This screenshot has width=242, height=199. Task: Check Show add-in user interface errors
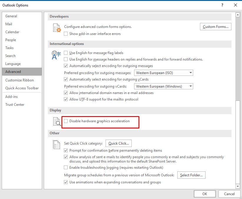click(x=66, y=34)
